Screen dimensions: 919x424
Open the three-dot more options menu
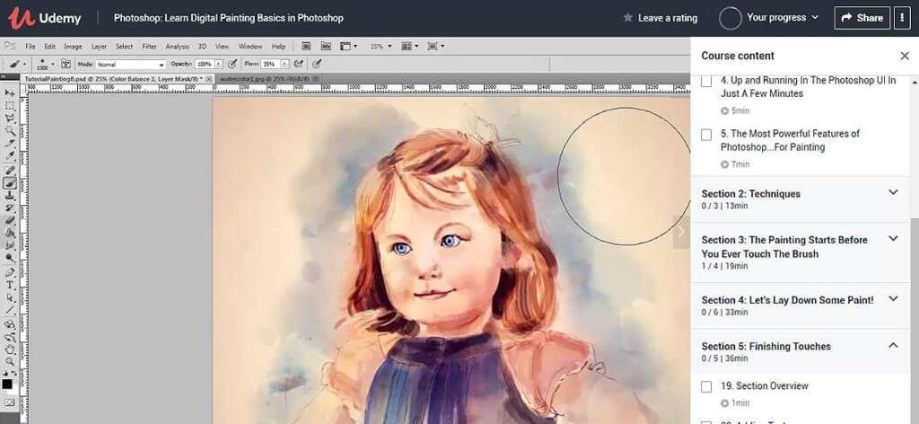point(901,18)
